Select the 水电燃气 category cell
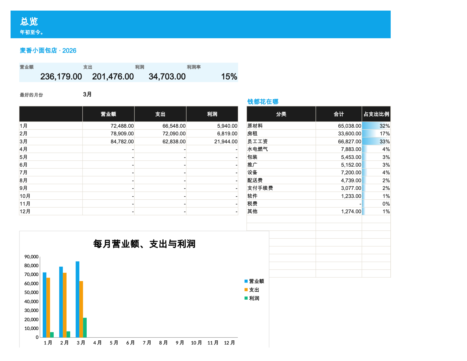 281,149
